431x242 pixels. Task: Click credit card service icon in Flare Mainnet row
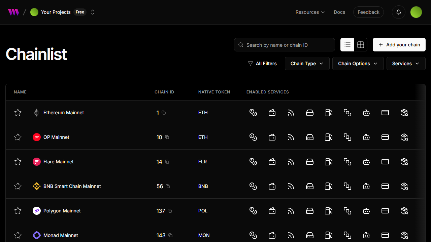385,162
